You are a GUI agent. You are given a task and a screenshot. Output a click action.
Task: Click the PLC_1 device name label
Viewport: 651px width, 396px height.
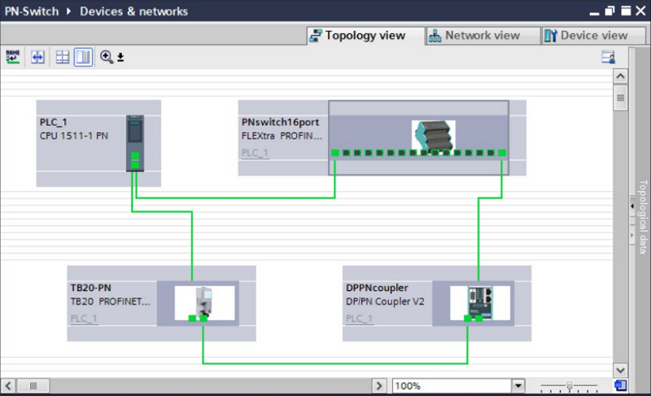tap(53, 122)
